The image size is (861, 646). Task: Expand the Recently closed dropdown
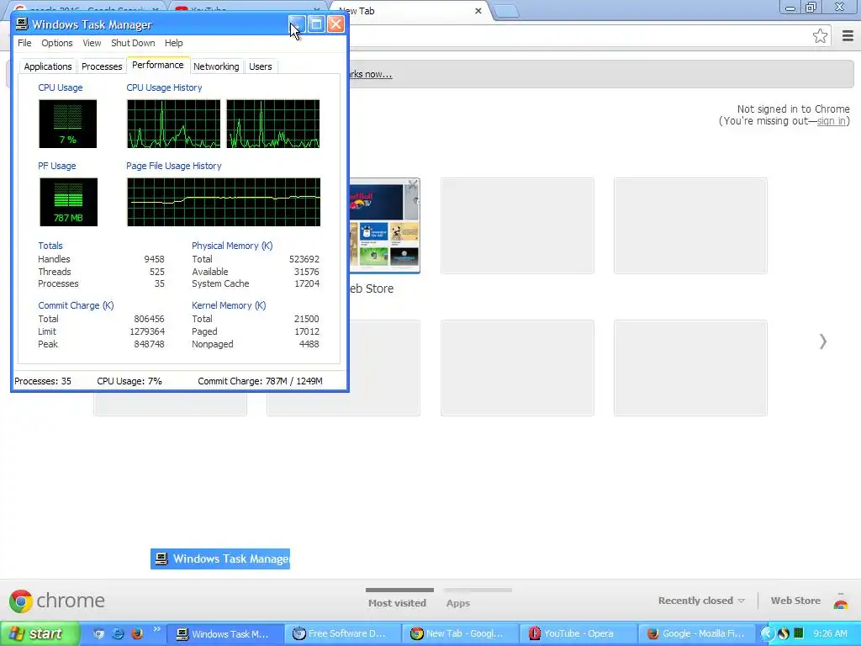point(701,601)
